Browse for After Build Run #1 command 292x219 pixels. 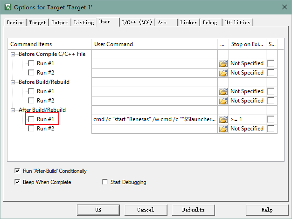tap(223, 119)
